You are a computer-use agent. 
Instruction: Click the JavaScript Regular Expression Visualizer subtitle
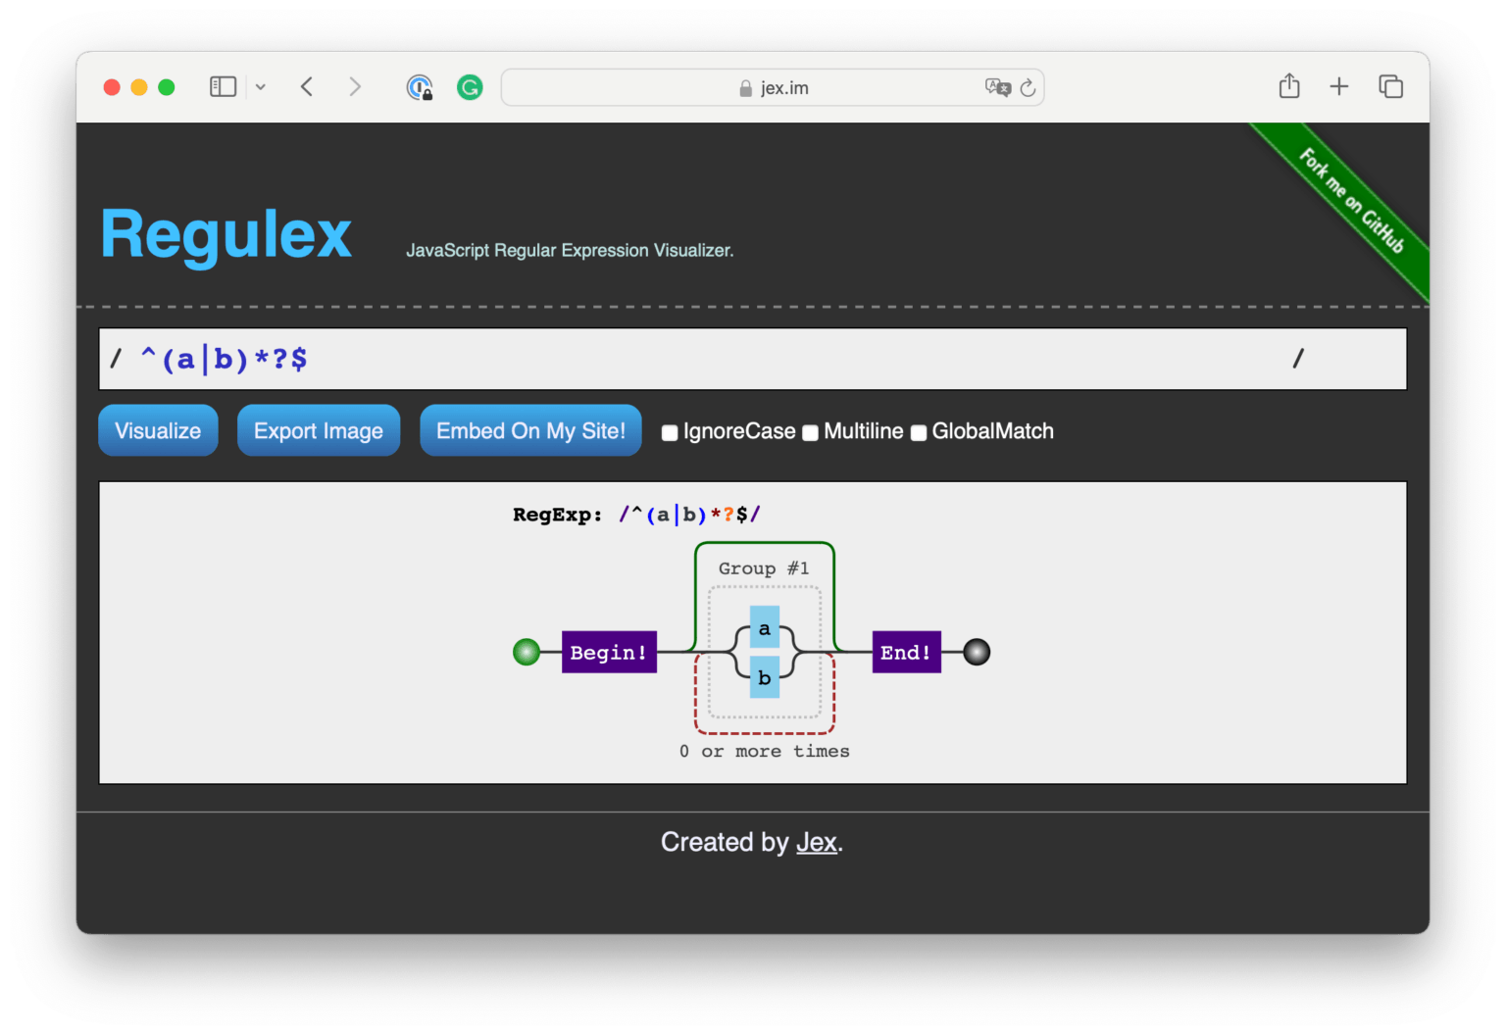(x=570, y=250)
